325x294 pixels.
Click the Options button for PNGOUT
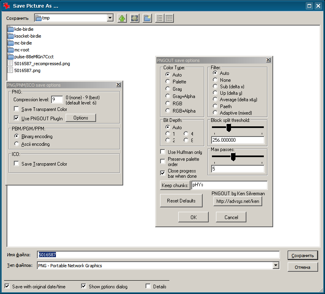(x=81, y=118)
